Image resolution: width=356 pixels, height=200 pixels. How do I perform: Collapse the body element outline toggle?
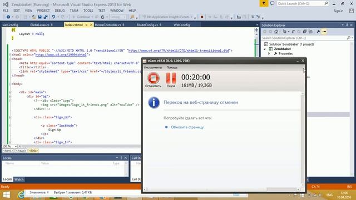[10, 84]
